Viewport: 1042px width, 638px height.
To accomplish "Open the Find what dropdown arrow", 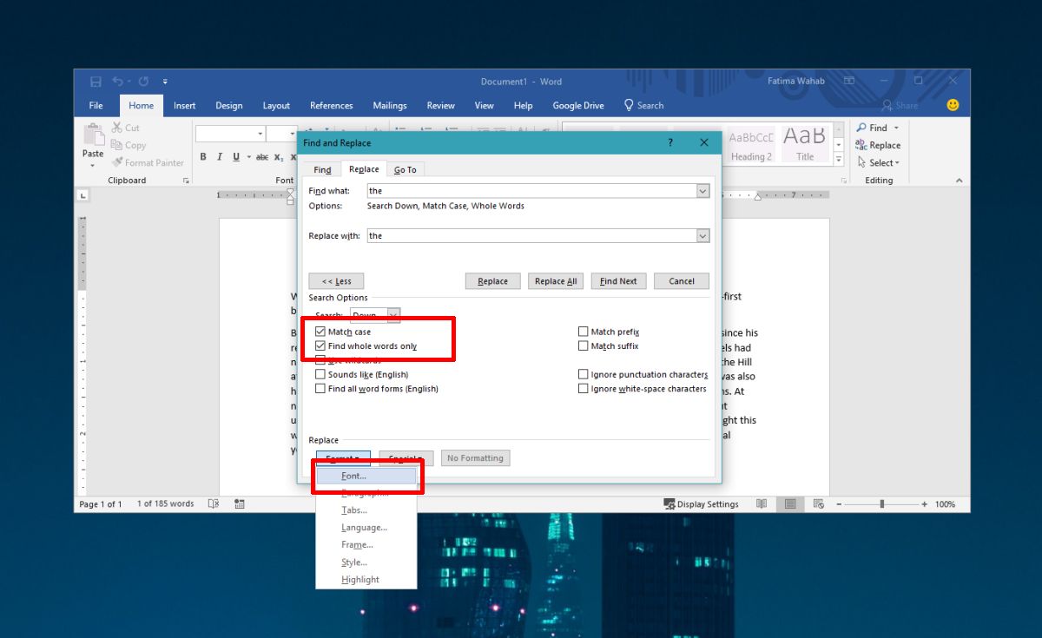I will (x=702, y=190).
